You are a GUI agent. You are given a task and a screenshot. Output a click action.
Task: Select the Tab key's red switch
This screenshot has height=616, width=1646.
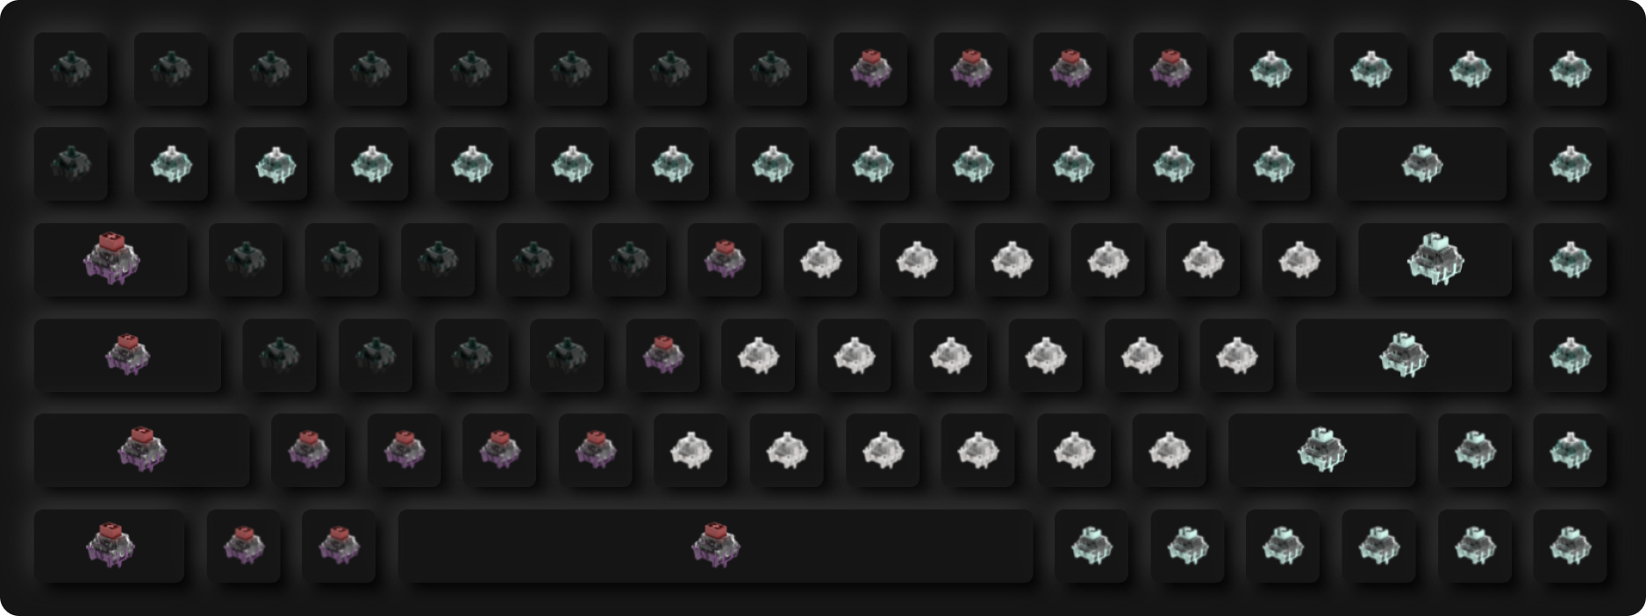coord(111,260)
